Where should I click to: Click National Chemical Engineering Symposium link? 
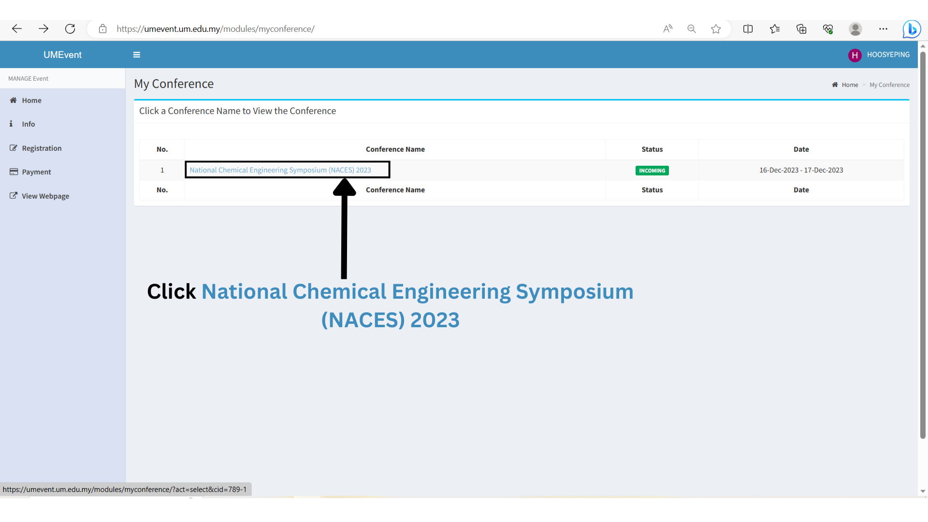point(280,170)
